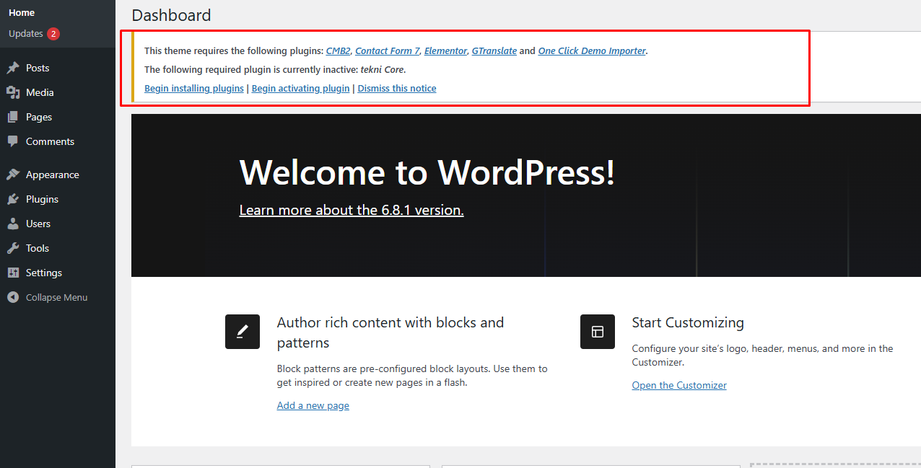Click the Users person icon

pos(13,224)
